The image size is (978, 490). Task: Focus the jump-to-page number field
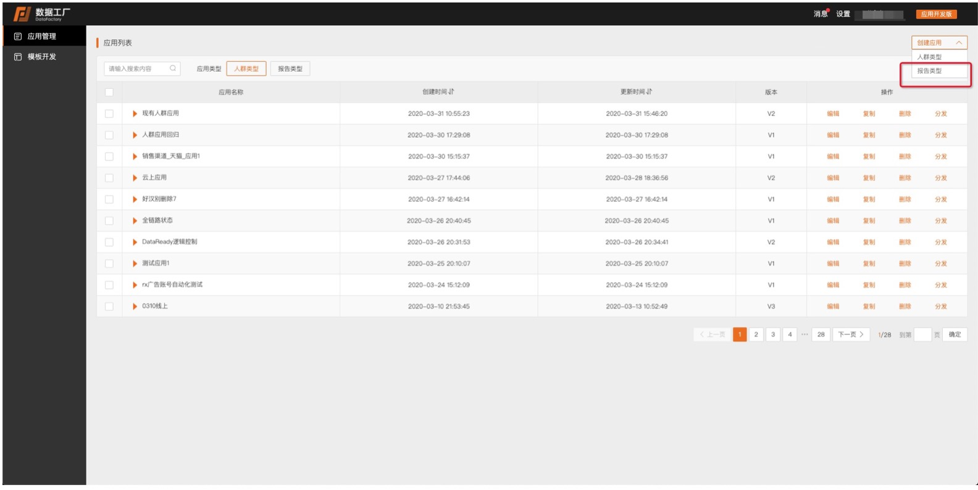[922, 334]
